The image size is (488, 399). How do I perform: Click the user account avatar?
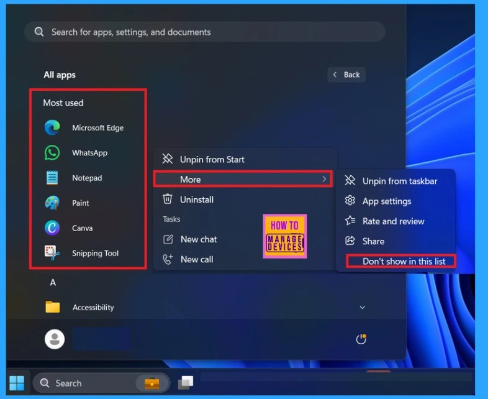click(x=55, y=339)
